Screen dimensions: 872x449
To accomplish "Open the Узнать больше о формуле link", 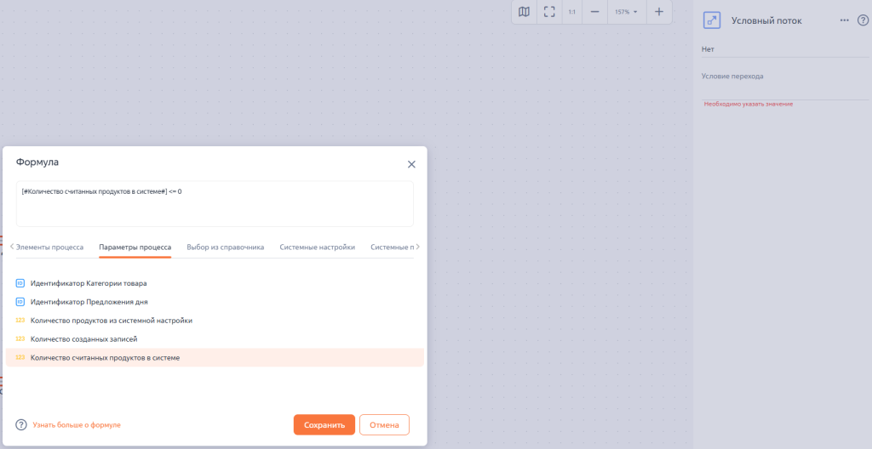I will click(x=77, y=425).
